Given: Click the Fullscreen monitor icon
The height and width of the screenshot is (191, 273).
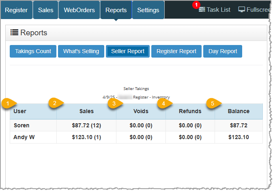Looking at the screenshot, I should pos(241,10).
